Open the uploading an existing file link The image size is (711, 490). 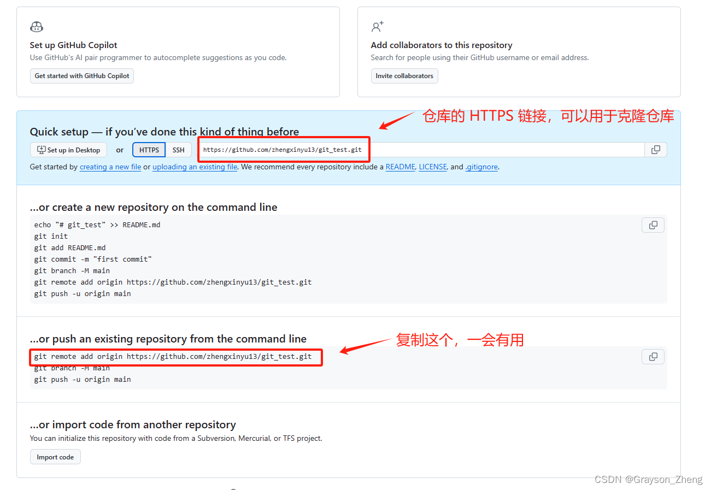[195, 167]
